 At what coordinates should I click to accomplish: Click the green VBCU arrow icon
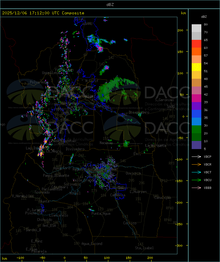click(196, 180)
